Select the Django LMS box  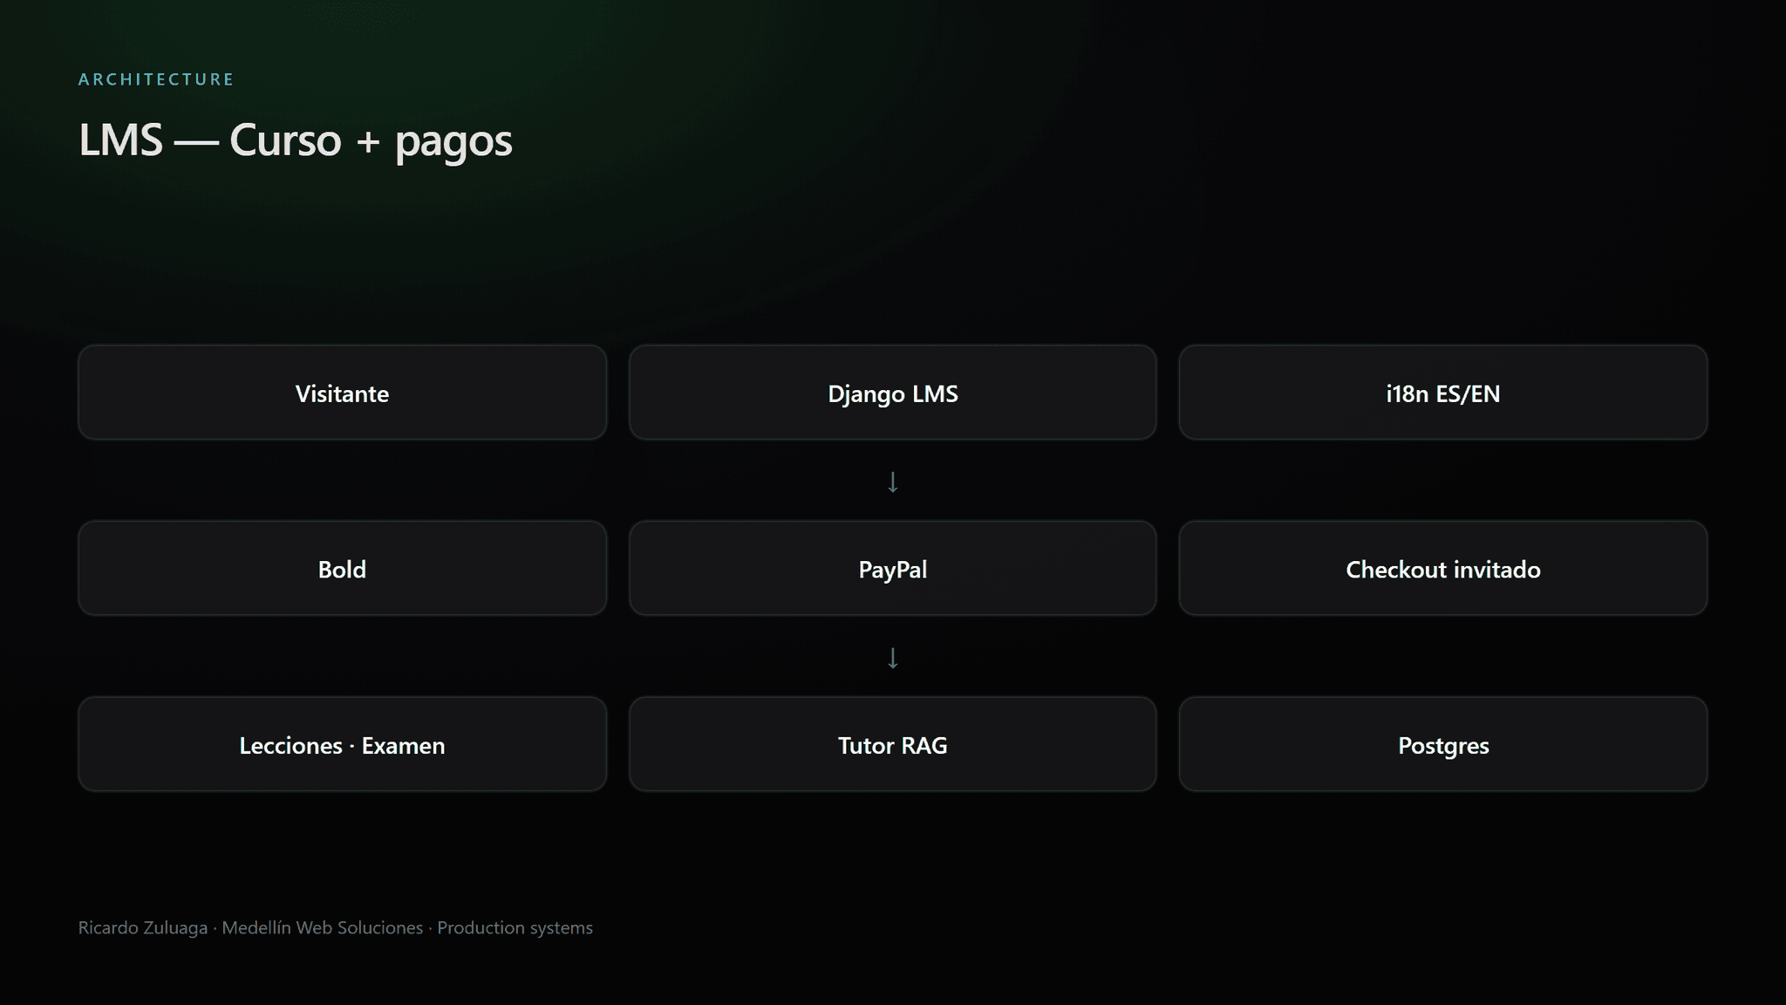point(892,393)
